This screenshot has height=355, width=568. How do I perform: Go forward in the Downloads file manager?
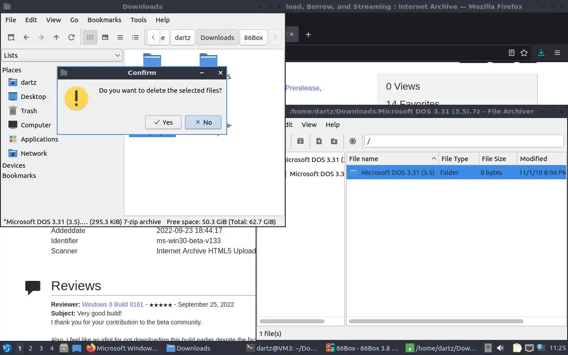coord(41,38)
